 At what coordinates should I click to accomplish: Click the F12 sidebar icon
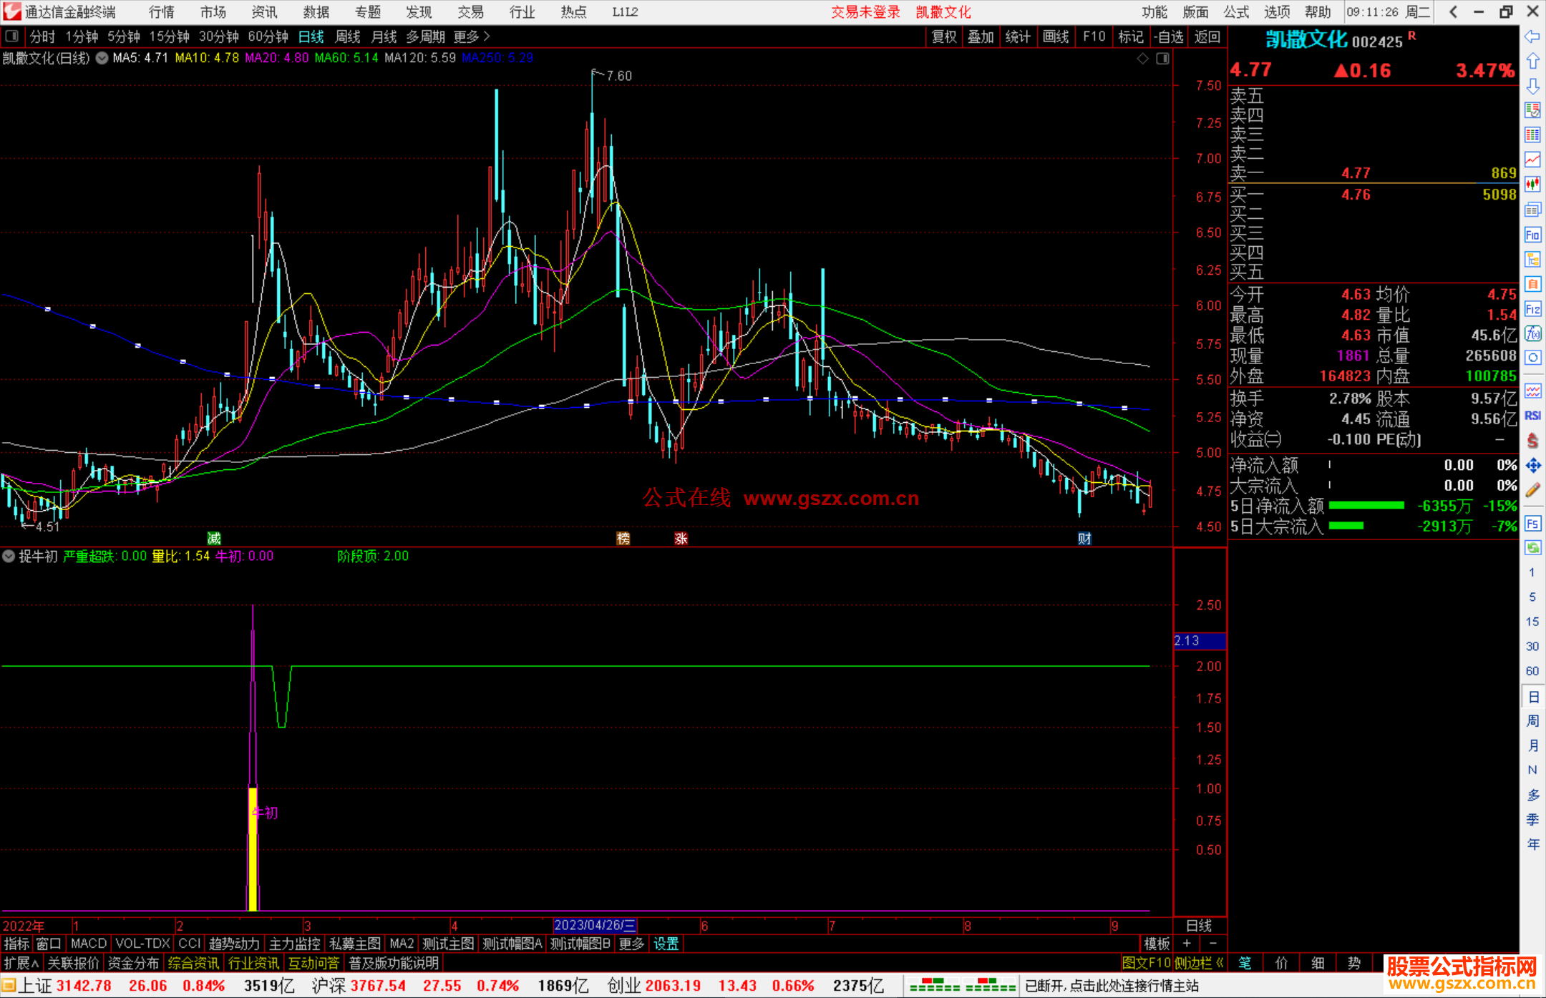(1532, 309)
